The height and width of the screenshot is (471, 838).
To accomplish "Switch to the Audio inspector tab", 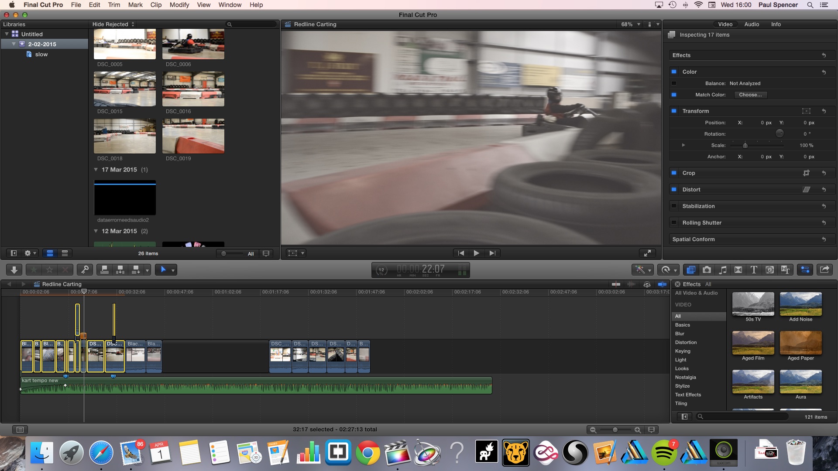I will (x=751, y=24).
